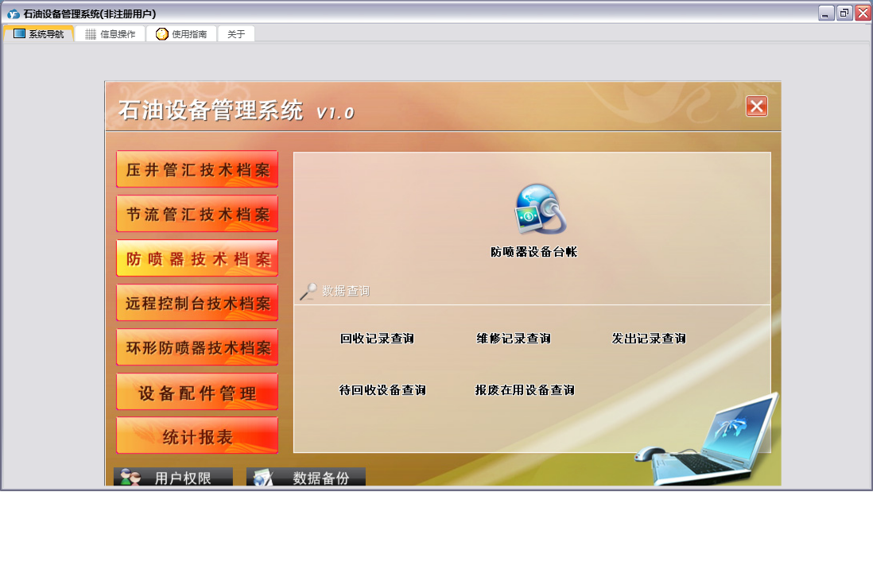Open 数据备份
This screenshot has width=873, height=569.
click(x=305, y=477)
